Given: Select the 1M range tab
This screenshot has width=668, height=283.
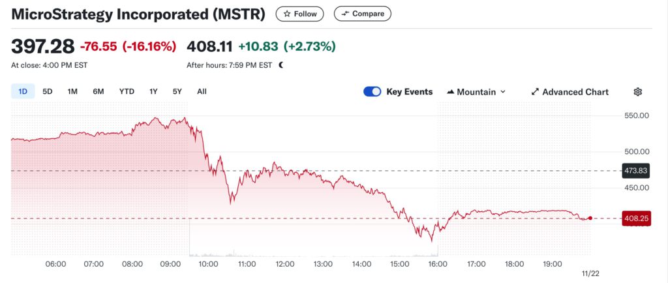Looking at the screenshot, I should pos(72,92).
